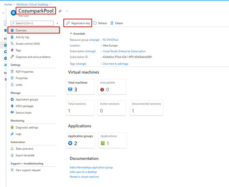Click the Tasks (preview) icon
Screen dimensions: 229x187
[x=12, y=149]
